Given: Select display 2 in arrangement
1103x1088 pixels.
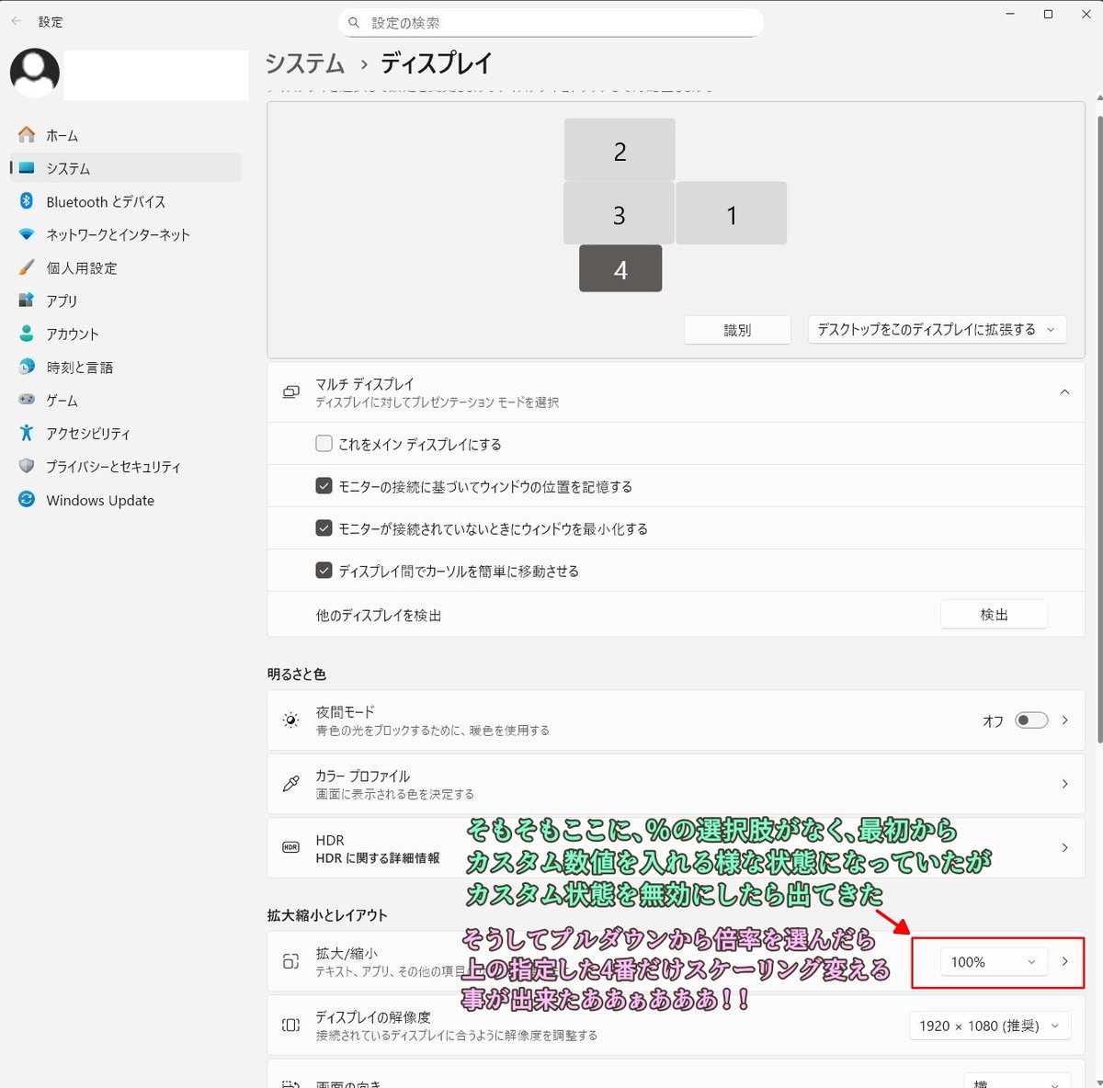Looking at the screenshot, I should [x=620, y=150].
